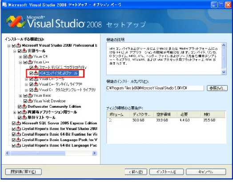Click the install icon beside Visual C++ ツール
The width and height of the screenshot is (233, 182).
[x=36, y=78]
